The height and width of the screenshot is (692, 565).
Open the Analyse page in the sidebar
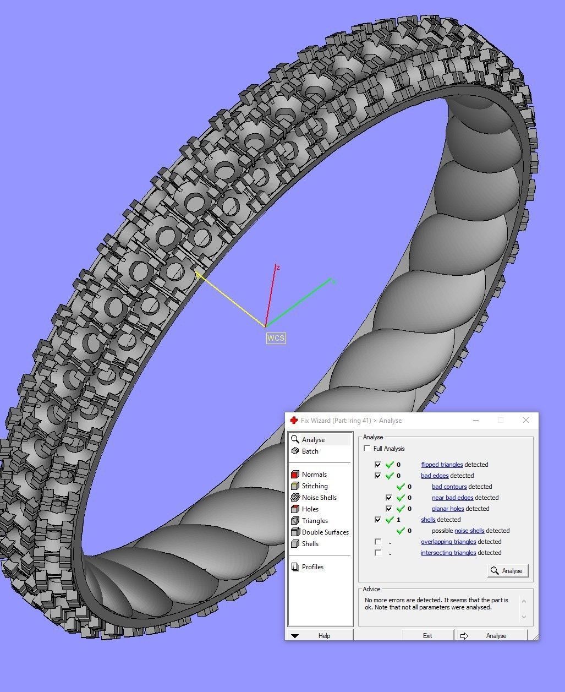click(320, 439)
